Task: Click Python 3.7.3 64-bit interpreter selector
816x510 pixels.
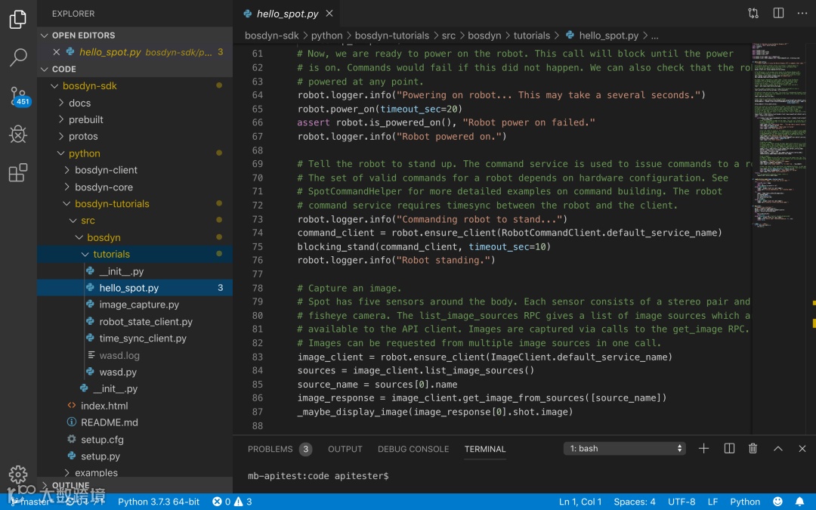Action: point(159,502)
